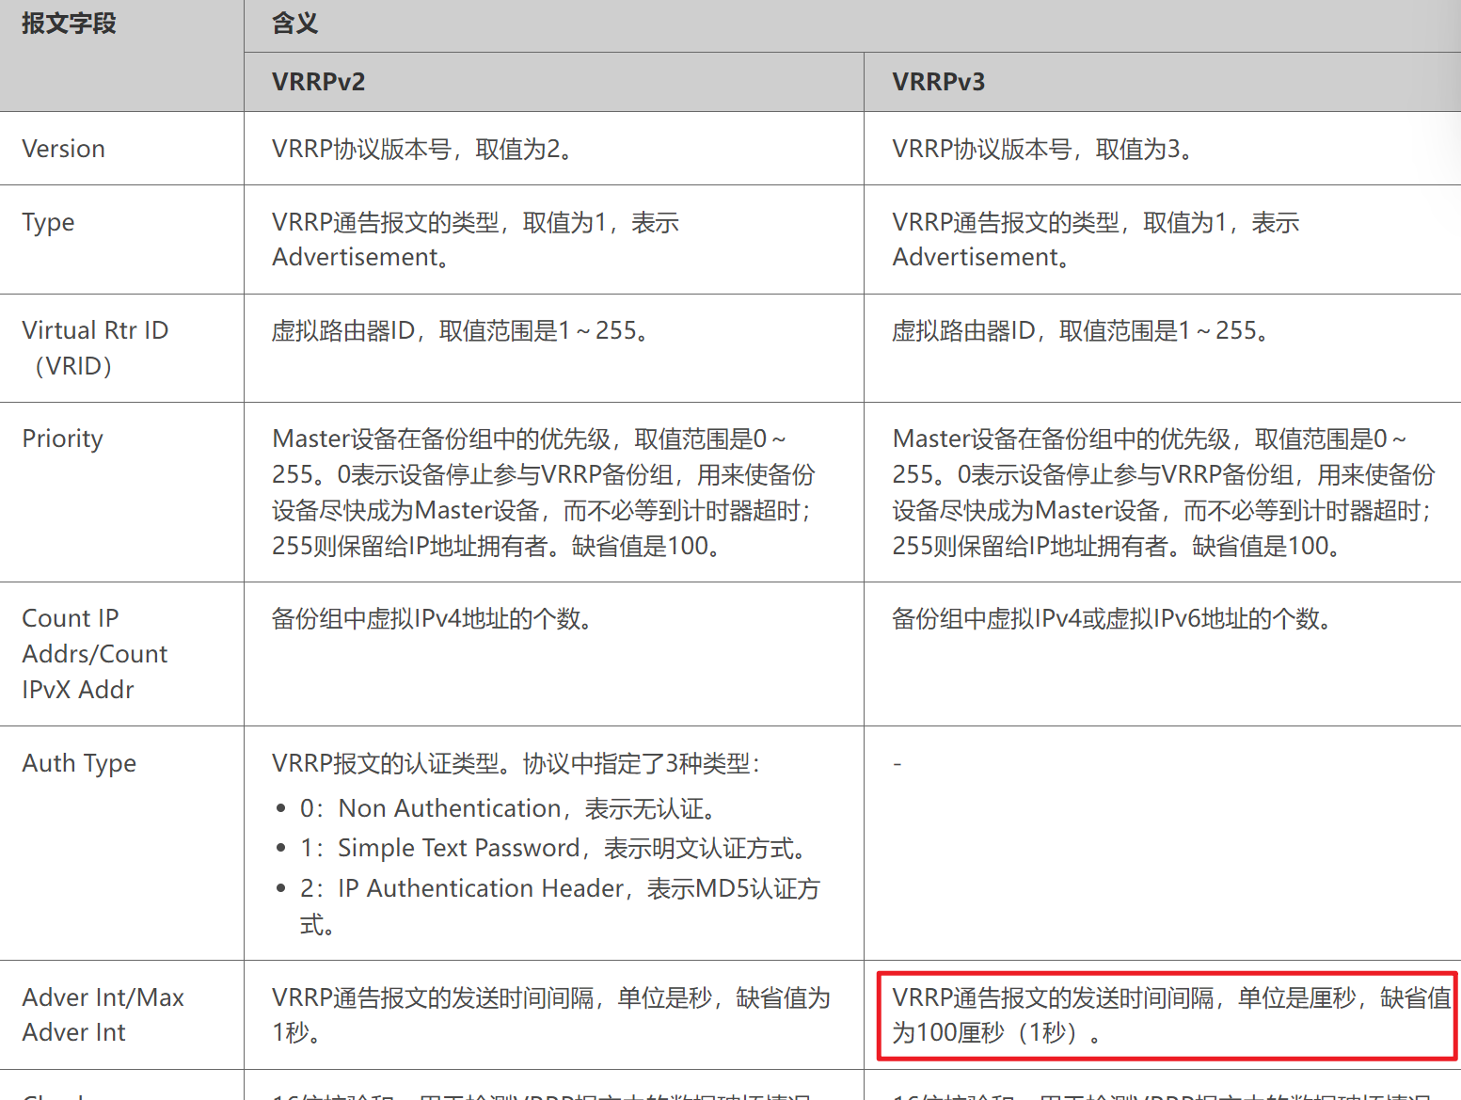Viewport: 1461px width, 1100px height.
Task: Click the Count IP Addrs field cell
Action: (94, 653)
